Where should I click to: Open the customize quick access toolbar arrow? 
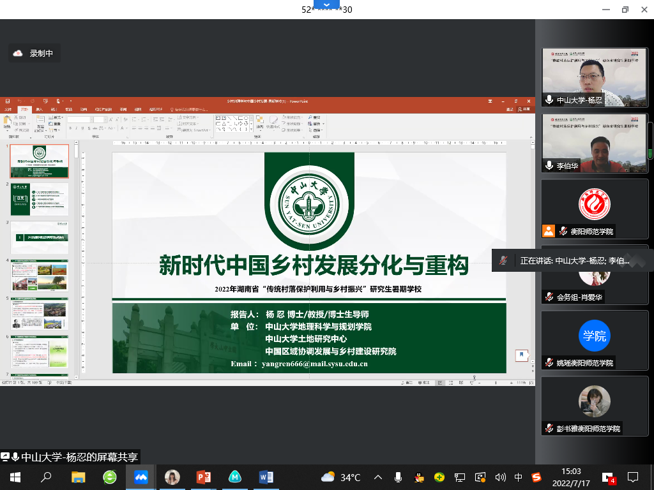[x=70, y=101]
